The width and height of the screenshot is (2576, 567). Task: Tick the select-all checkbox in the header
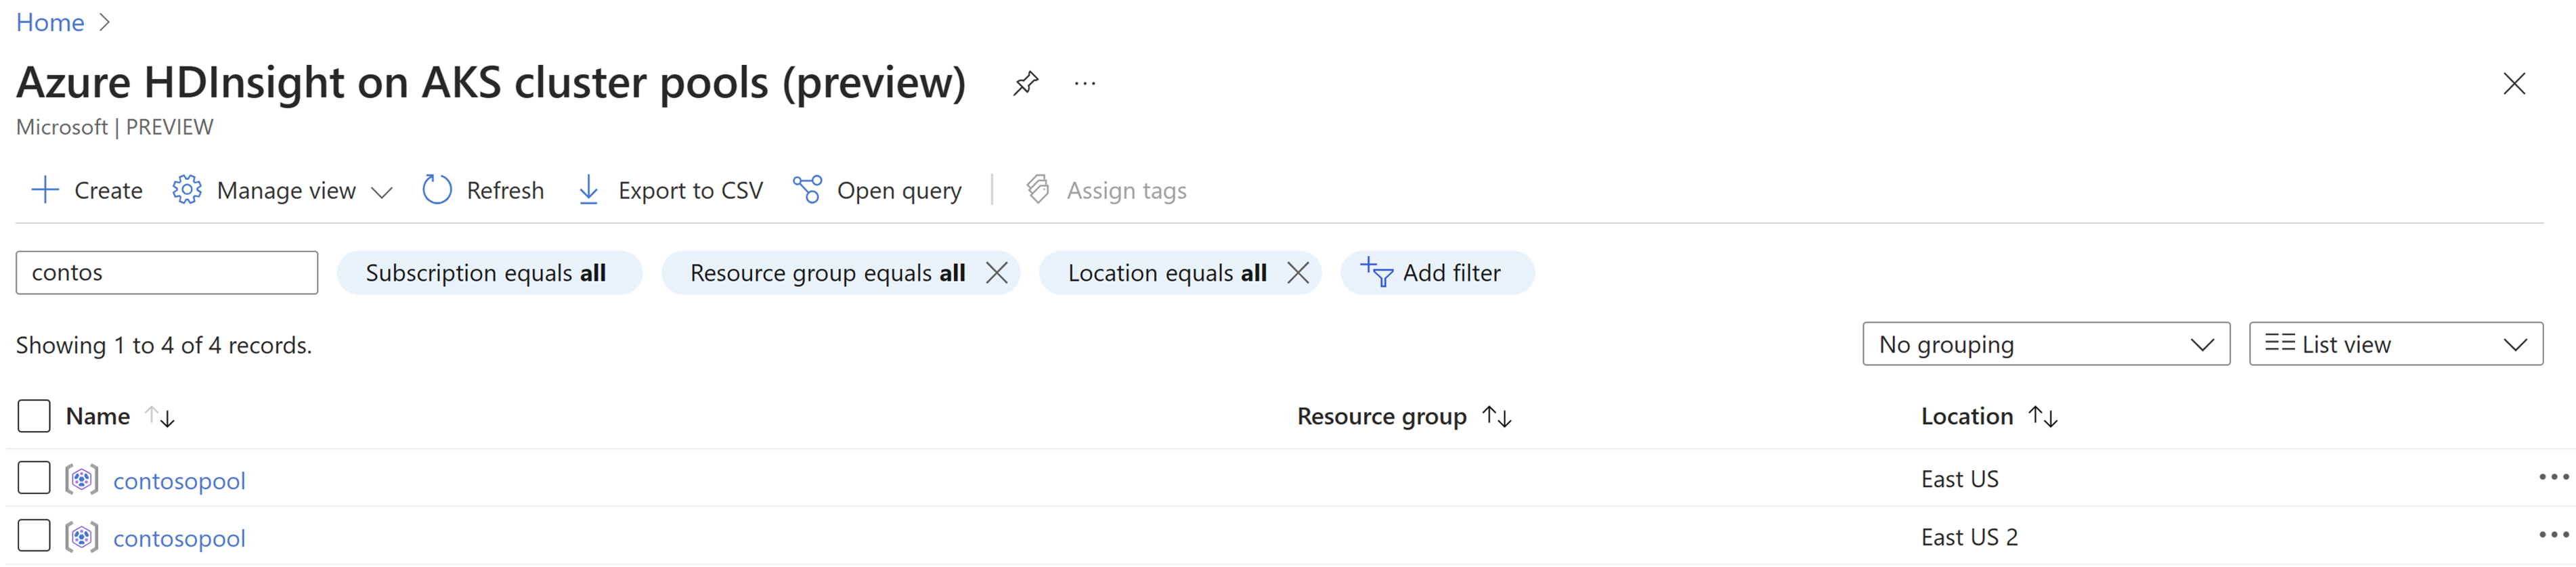coord(34,416)
